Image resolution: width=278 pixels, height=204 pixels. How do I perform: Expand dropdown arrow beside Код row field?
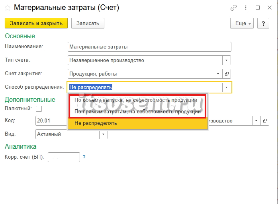(256, 121)
